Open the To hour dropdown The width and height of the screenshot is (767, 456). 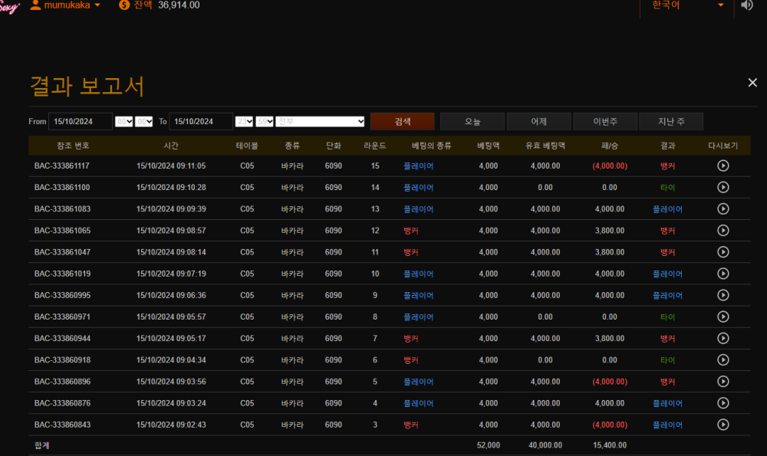tap(244, 121)
